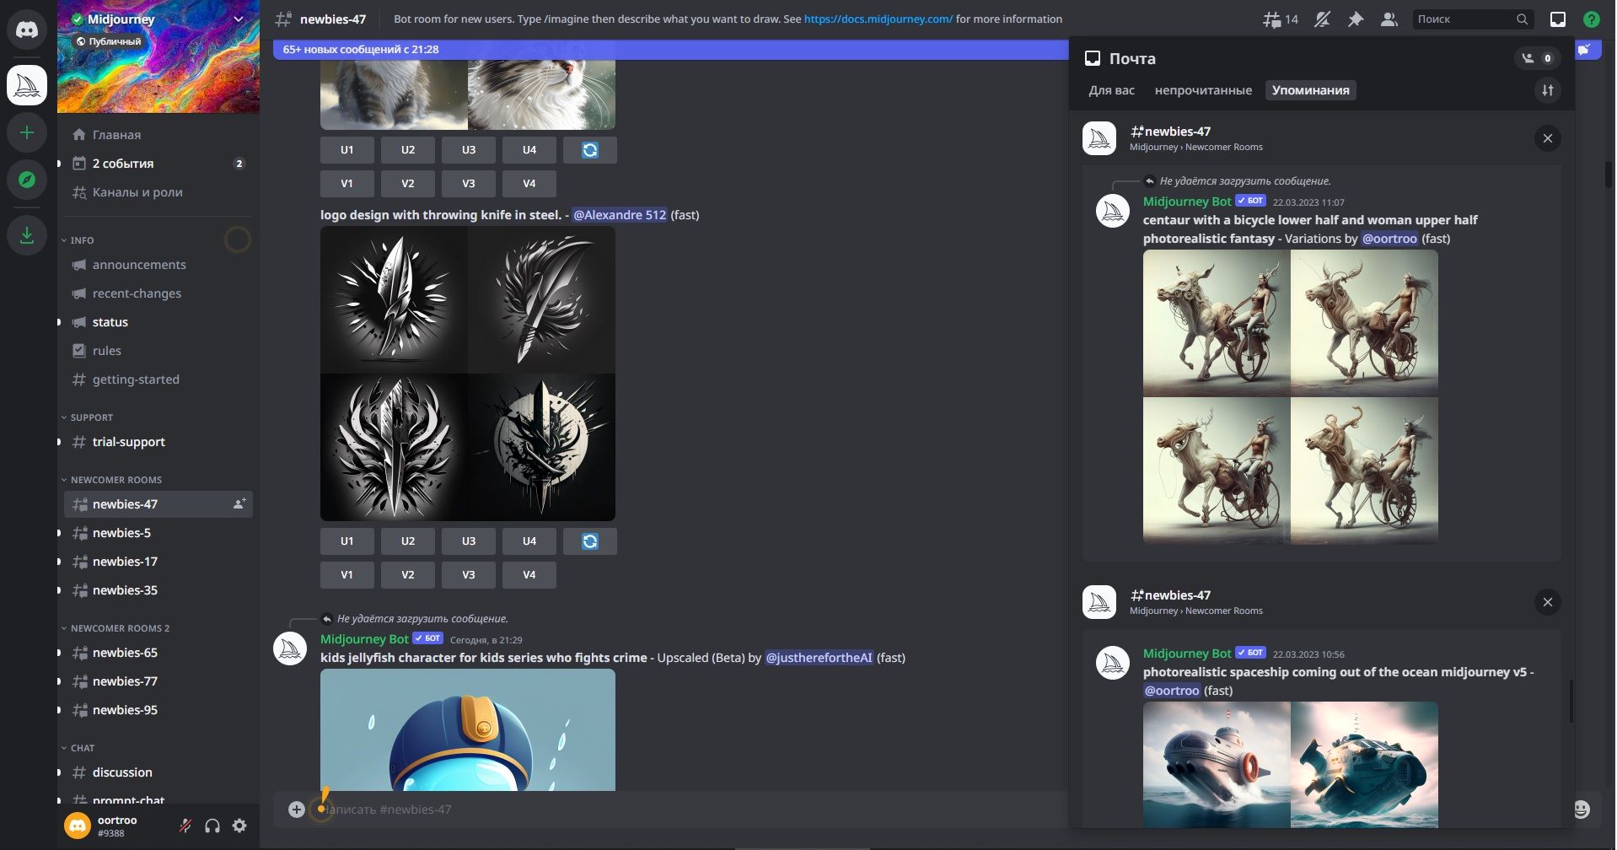Viewport: 1617px width, 850px height.
Task: Select the непрочитанные inbox tab
Action: (1203, 90)
